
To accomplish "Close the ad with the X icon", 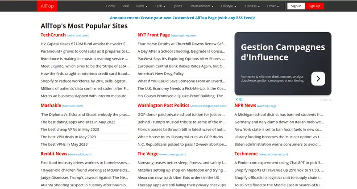I will 237,99.
